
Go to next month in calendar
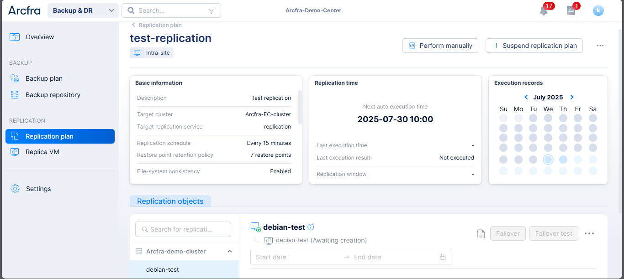click(571, 97)
